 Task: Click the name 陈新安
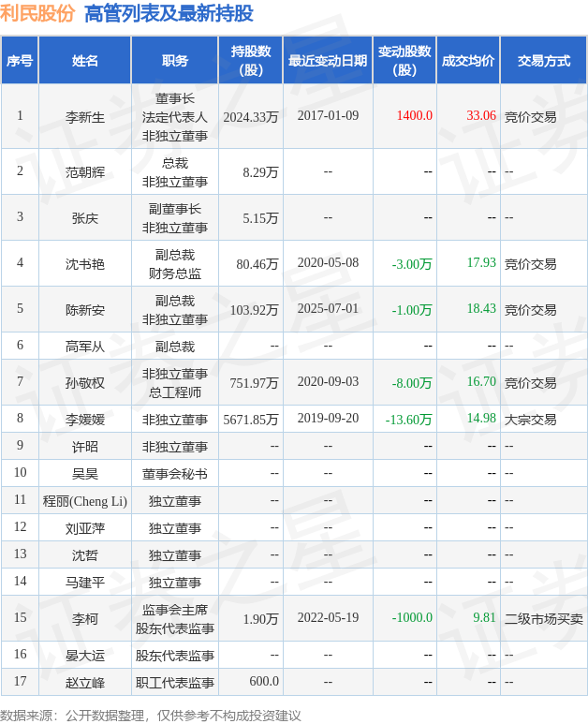click(85, 310)
